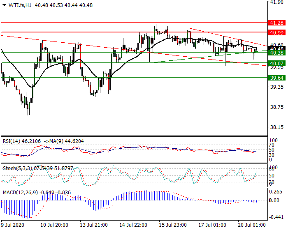The height and width of the screenshot is (230, 288).
Task: Click the 17 Jul 01:00 time axis marker
Action: (x=212, y=225)
